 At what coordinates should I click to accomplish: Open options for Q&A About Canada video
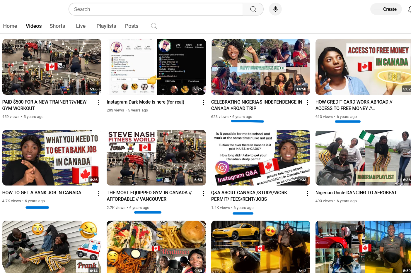(307, 193)
